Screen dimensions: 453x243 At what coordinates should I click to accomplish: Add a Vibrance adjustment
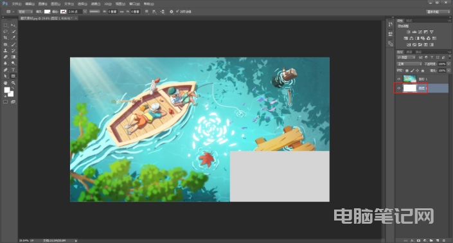432,32
